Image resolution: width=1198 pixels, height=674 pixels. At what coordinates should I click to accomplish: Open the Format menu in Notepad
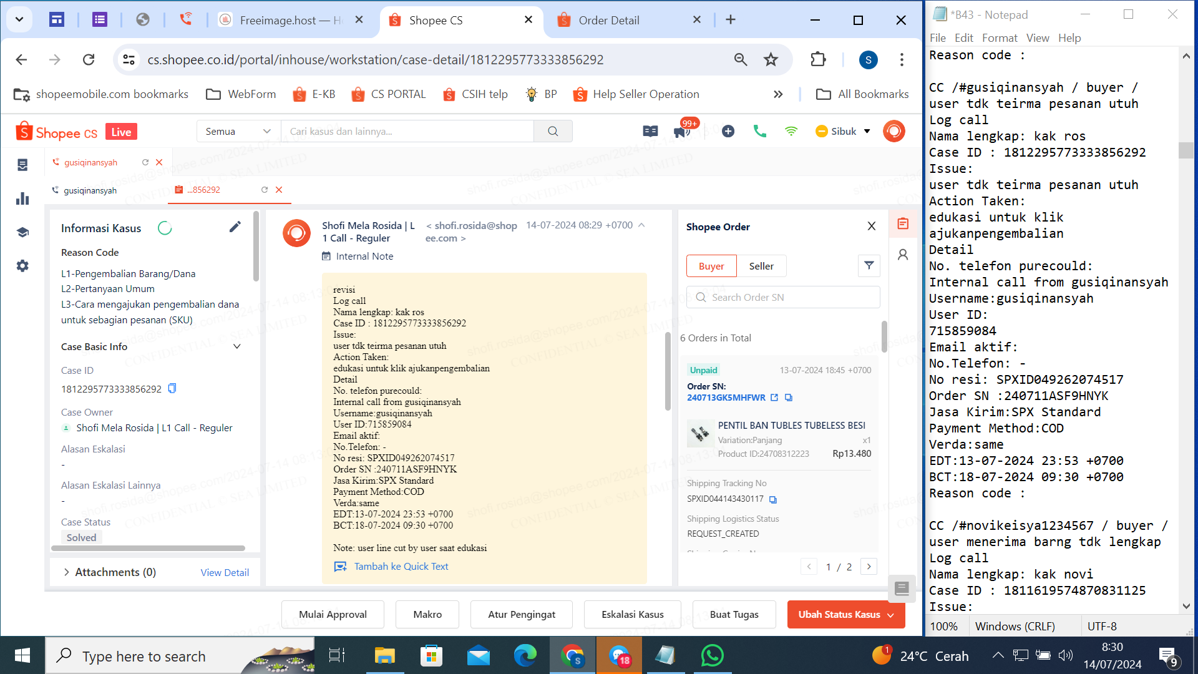tap(999, 38)
